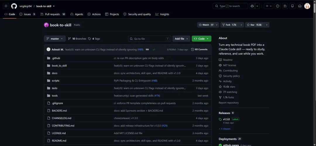The width and height of the screenshot is (316, 146).
Task: Open the create new plus dropdown
Action: tap(269, 6)
